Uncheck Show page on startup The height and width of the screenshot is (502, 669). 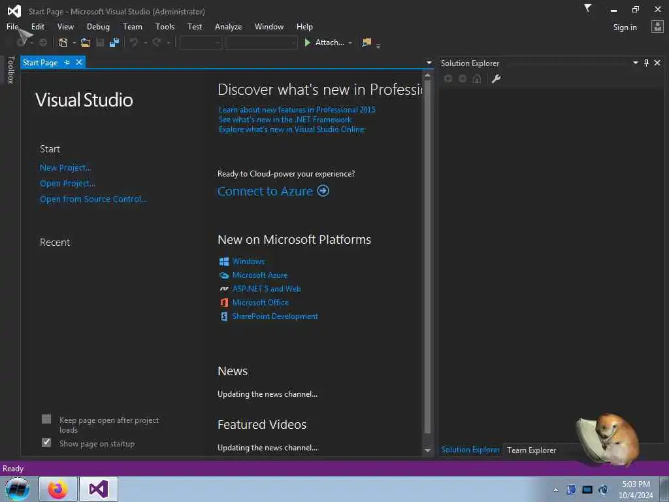click(x=46, y=443)
